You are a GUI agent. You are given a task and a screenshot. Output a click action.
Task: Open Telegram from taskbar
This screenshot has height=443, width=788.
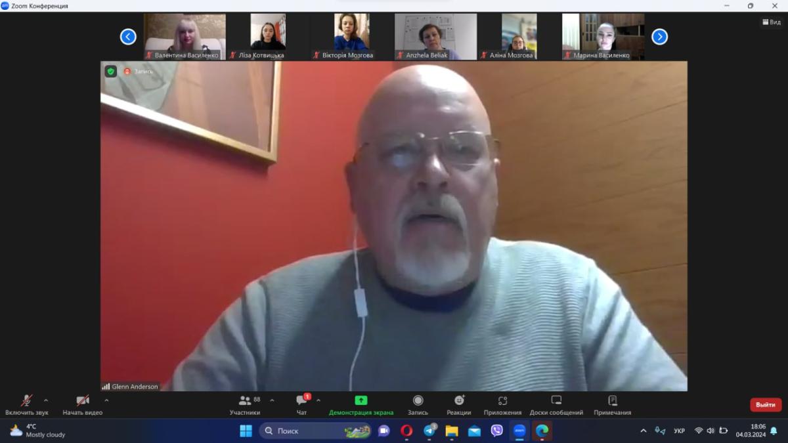[429, 431]
